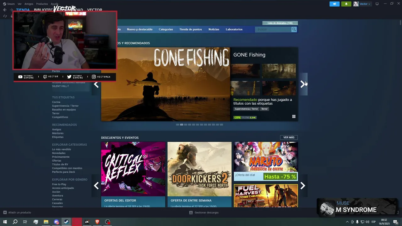View first Gone Fishing screenshot thumbnail
This screenshot has width=402, height=226.
coord(245,71)
